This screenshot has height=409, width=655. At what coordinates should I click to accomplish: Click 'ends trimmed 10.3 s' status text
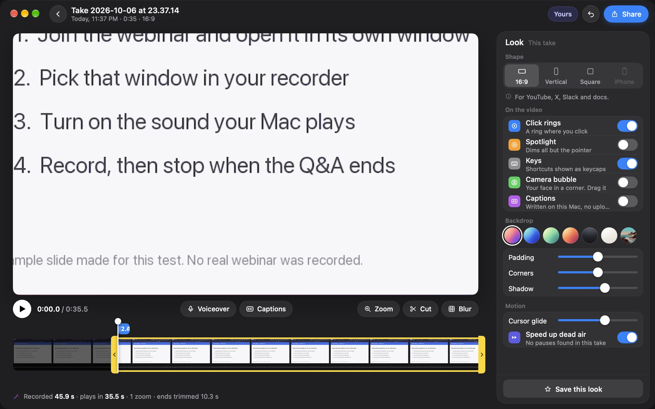pos(187,397)
